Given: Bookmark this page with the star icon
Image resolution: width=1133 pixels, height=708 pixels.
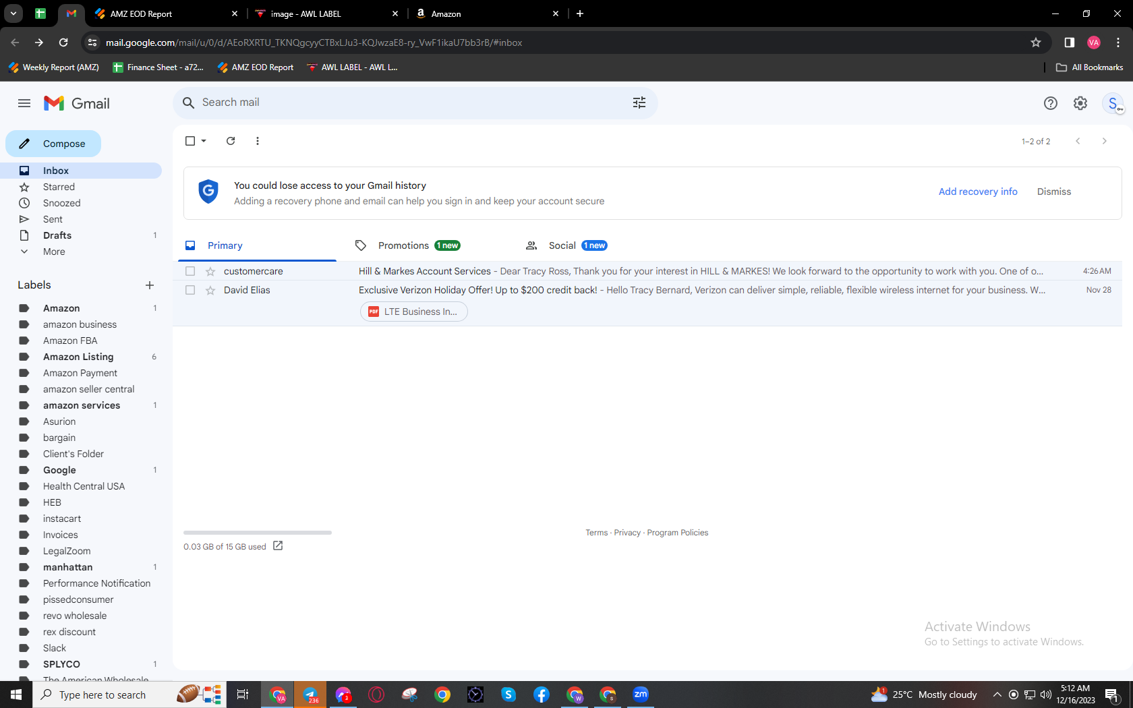Looking at the screenshot, I should (x=1036, y=42).
